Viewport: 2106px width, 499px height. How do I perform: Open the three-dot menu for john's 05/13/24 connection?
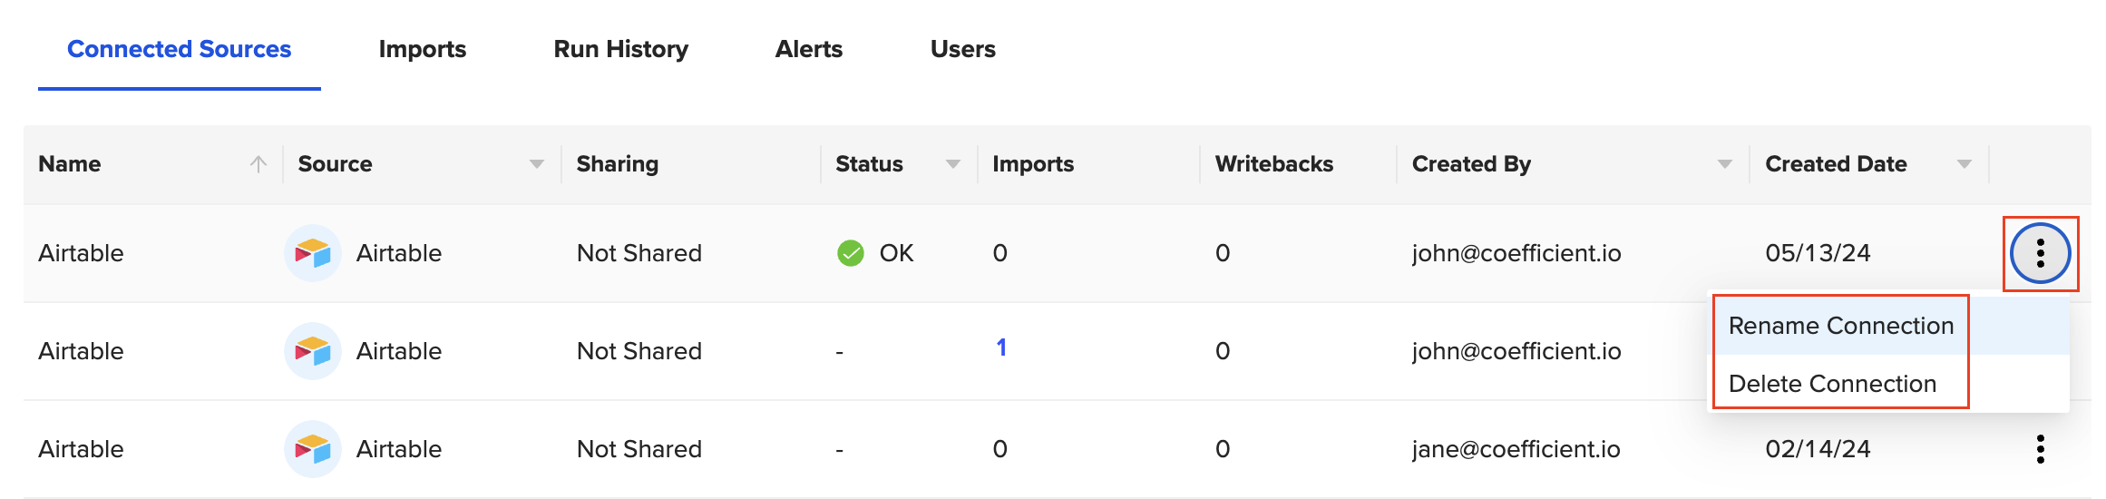click(2040, 253)
